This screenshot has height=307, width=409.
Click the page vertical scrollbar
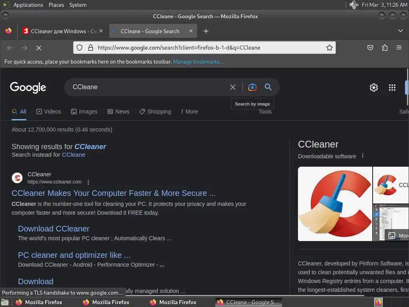(x=407, y=88)
